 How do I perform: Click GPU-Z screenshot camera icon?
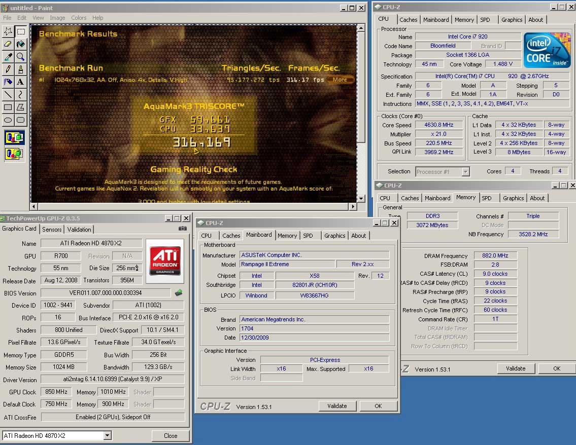tap(183, 229)
